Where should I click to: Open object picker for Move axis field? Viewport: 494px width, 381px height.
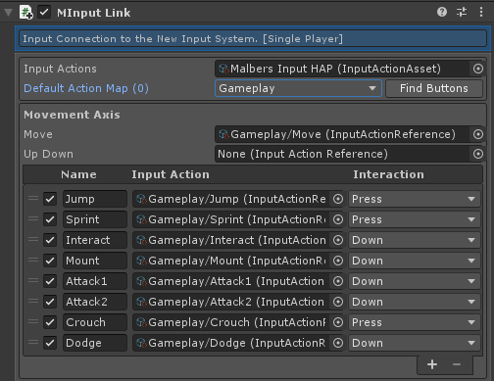478,134
